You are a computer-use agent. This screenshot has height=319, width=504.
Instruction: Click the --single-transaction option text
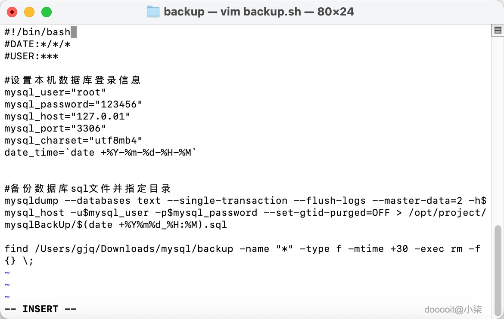click(x=233, y=201)
